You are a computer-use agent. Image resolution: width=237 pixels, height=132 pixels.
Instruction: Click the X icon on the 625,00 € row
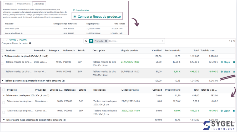tap(234, 62)
